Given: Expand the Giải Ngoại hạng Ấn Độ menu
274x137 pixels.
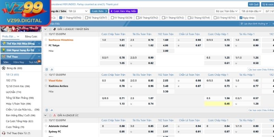Looking at the screenshot, I should click(x=21, y=50).
